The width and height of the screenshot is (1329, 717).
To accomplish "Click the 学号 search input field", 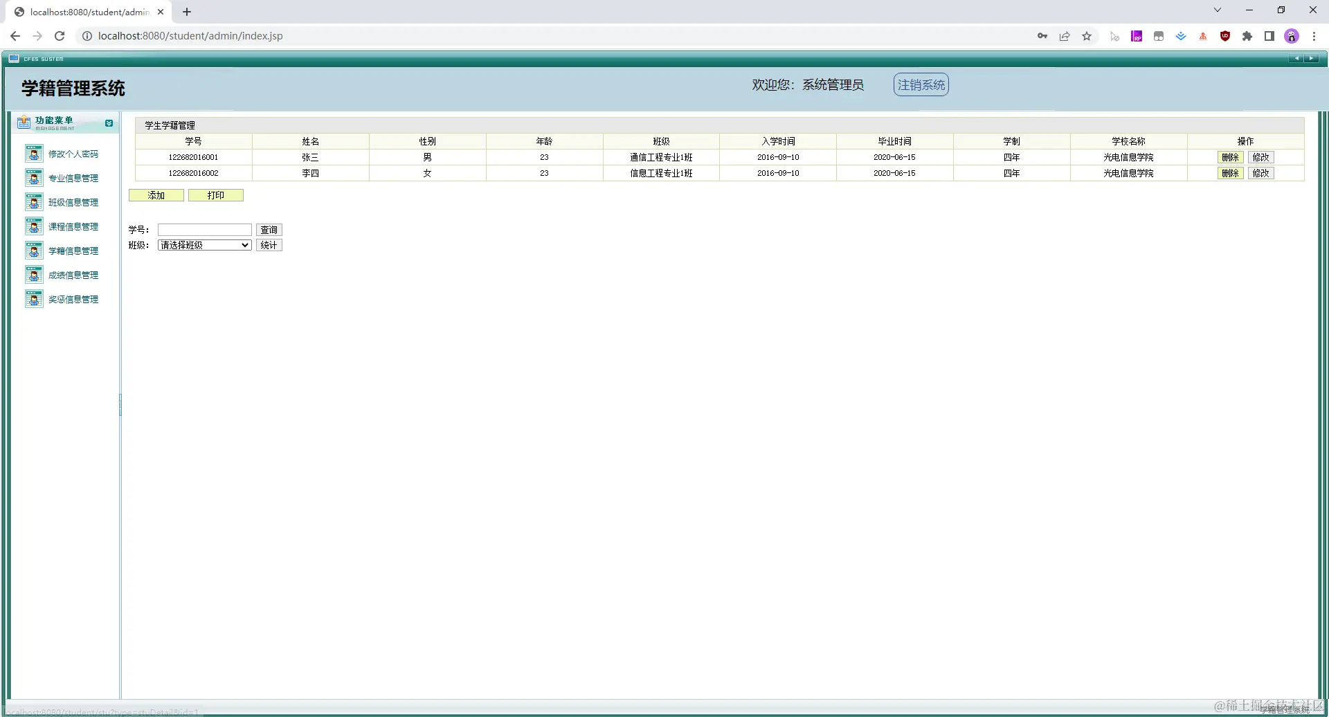I will pos(204,229).
